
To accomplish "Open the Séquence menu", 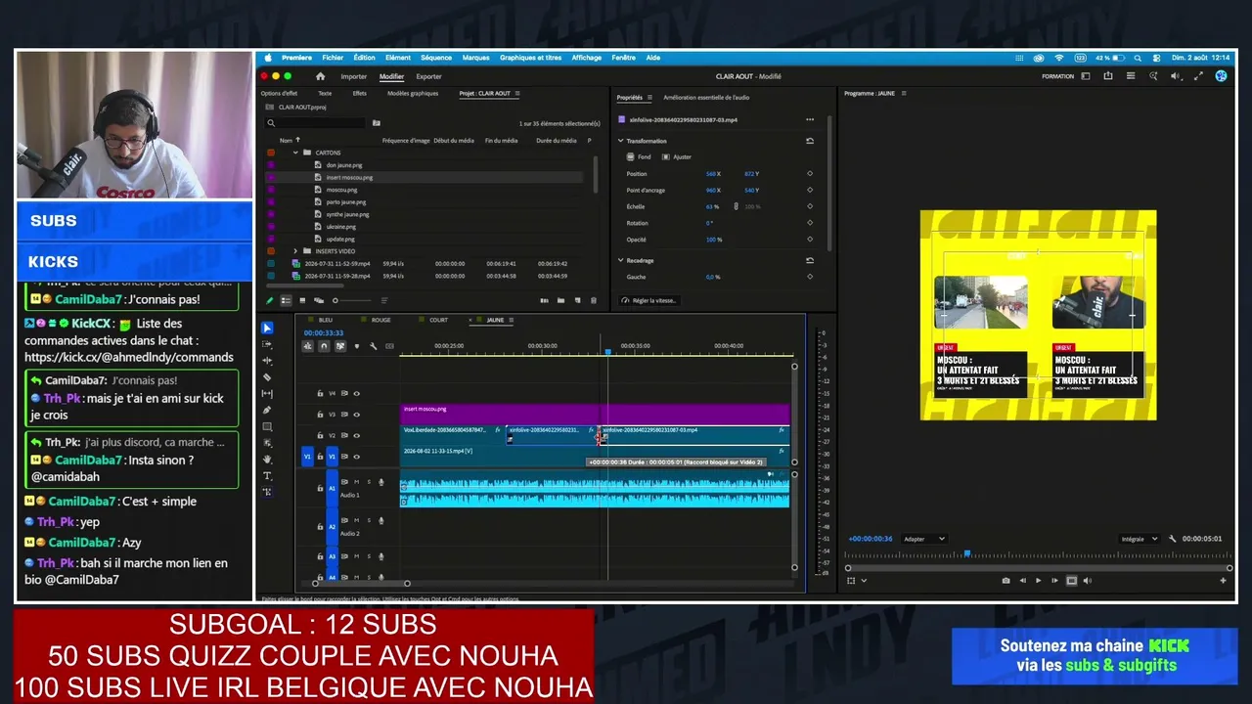I will [x=436, y=58].
